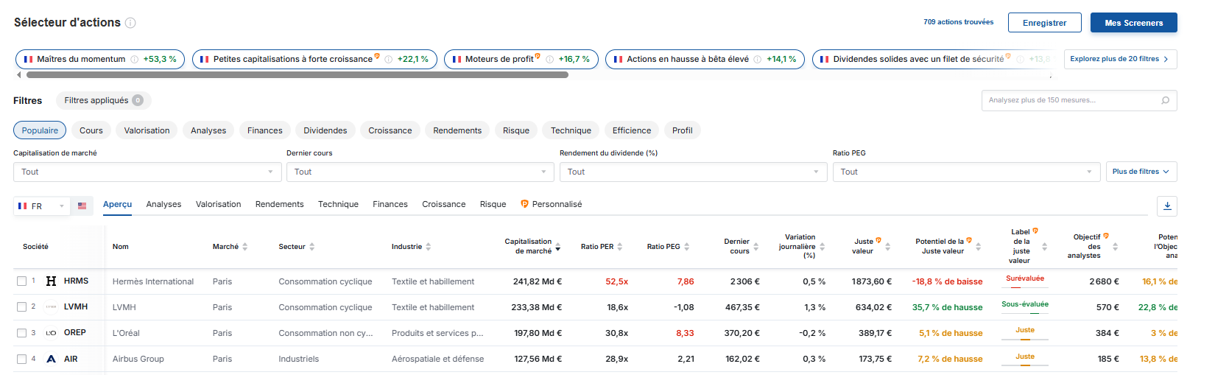Sort by Capitalisation de marché arrows
This screenshot has width=1215, height=375.
[x=557, y=247]
